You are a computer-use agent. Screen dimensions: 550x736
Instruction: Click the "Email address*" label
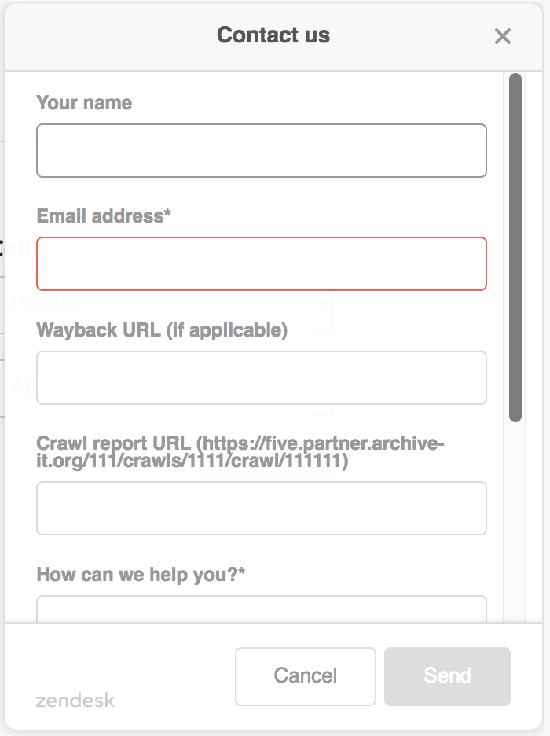click(x=104, y=216)
